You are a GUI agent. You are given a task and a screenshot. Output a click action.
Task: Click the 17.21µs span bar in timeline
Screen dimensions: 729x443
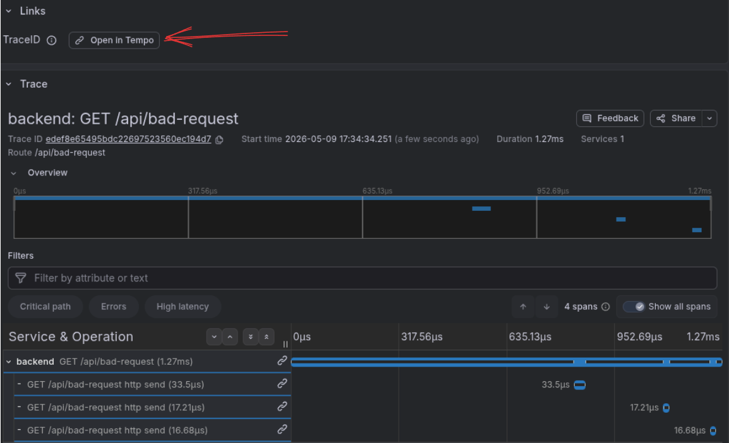(666, 408)
